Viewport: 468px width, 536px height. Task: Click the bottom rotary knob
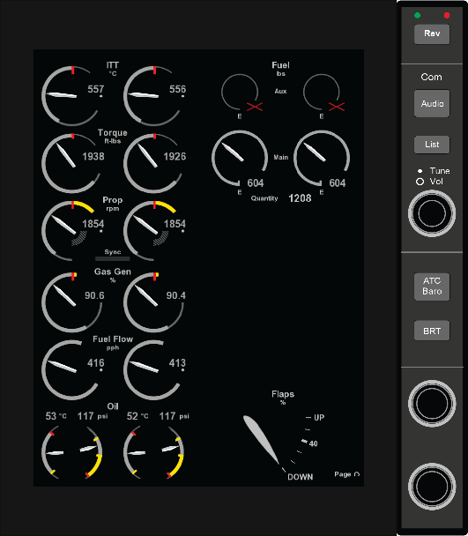pos(432,487)
